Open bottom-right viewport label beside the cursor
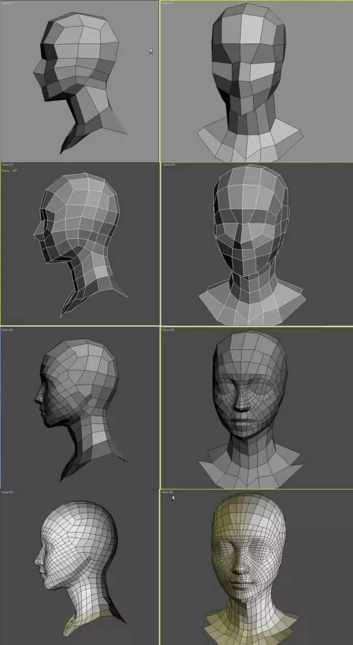Image resolution: width=353 pixels, height=645 pixels. coord(167,492)
